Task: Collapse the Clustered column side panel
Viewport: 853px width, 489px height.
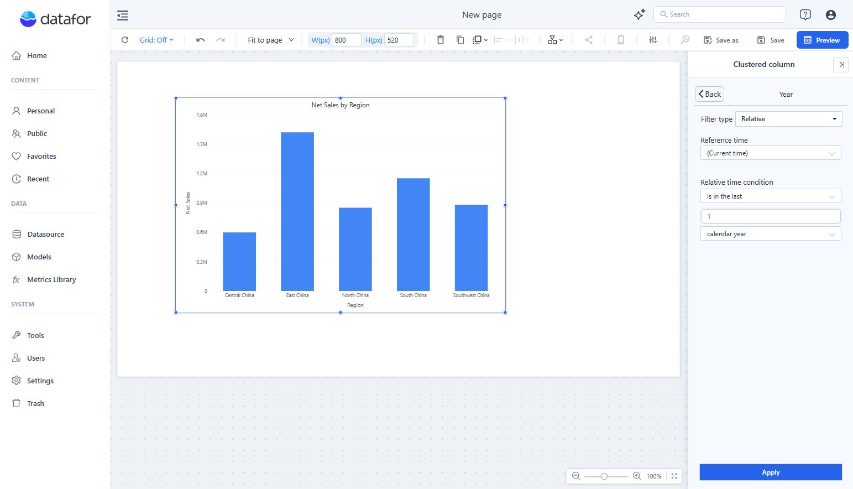Action: pyautogui.click(x=841, y=65)
